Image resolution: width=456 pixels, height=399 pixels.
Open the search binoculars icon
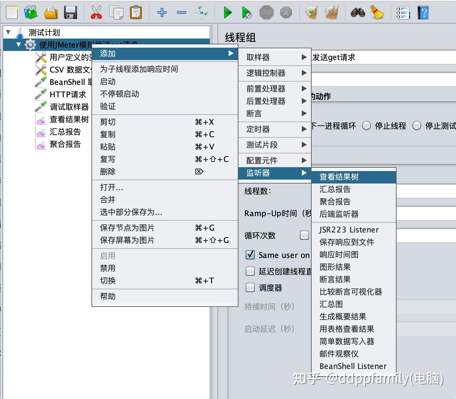pos(358,13)
